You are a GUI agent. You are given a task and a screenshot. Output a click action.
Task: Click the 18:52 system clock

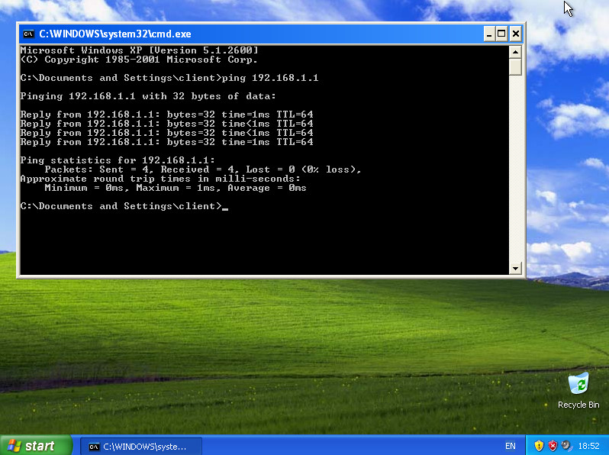[x=588, y=446]
